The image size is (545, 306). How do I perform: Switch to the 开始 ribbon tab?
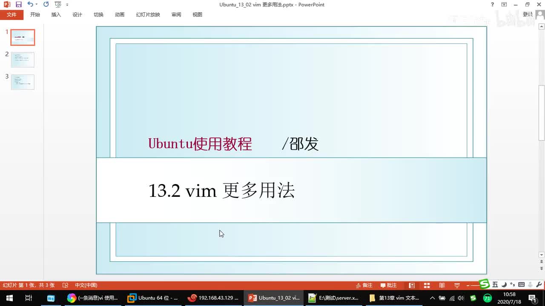tap(35, 14)
